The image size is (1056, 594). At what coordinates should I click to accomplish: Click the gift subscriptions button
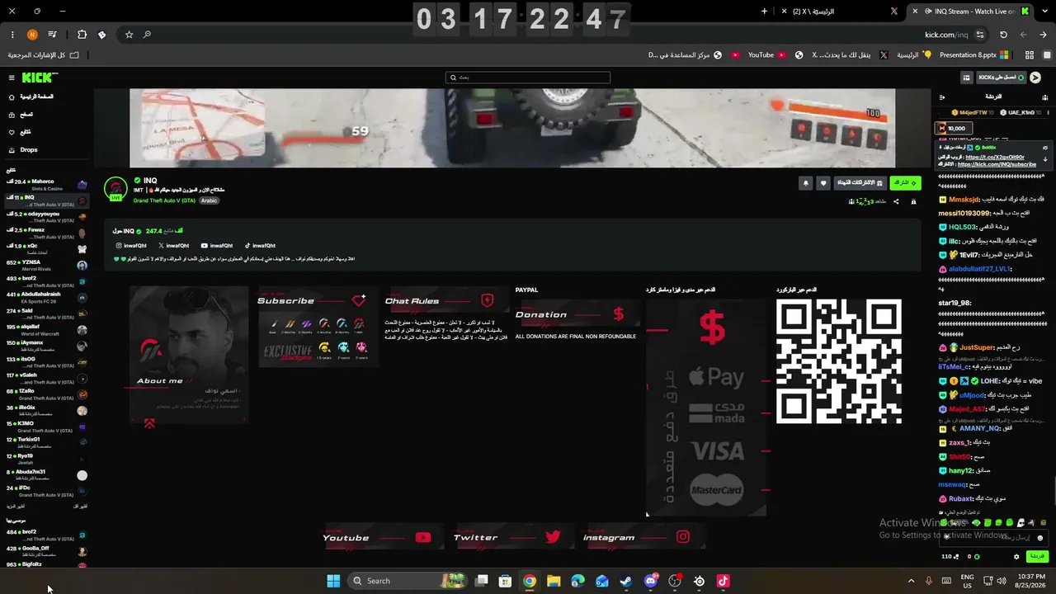point(860,183)
